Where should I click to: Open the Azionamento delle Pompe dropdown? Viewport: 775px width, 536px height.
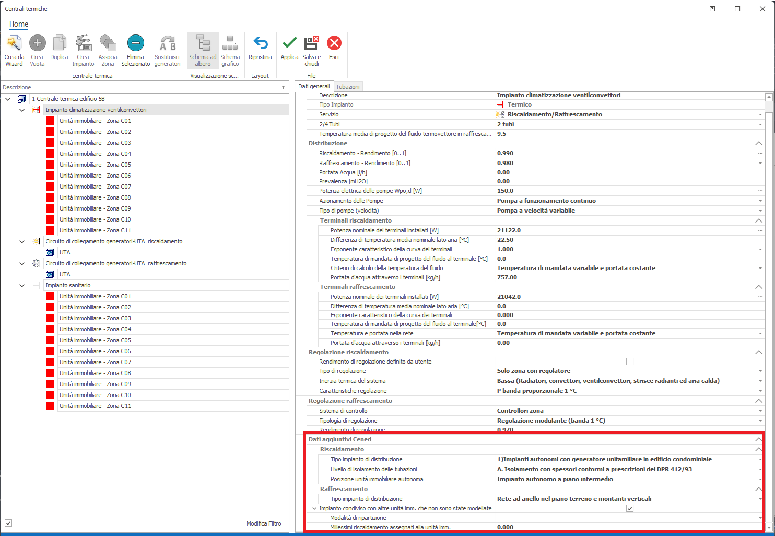click(760, 201)
